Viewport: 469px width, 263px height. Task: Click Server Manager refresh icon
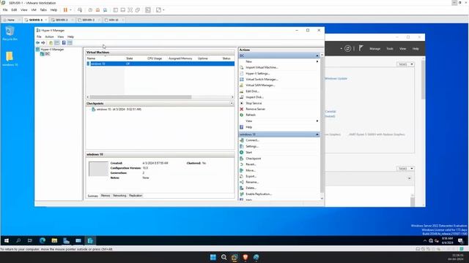click(347, 48)
